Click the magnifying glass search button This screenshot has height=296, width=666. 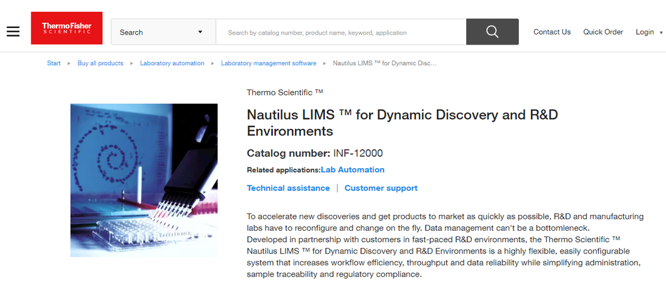pyautogui.click(x=492, y=32)
